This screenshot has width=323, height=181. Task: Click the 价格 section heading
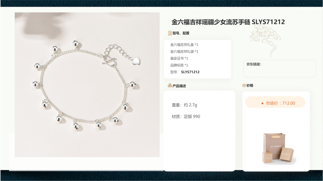click(250, 85)
